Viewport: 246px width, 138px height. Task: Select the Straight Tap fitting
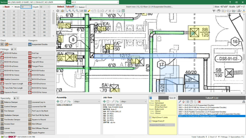click(42, 57)
